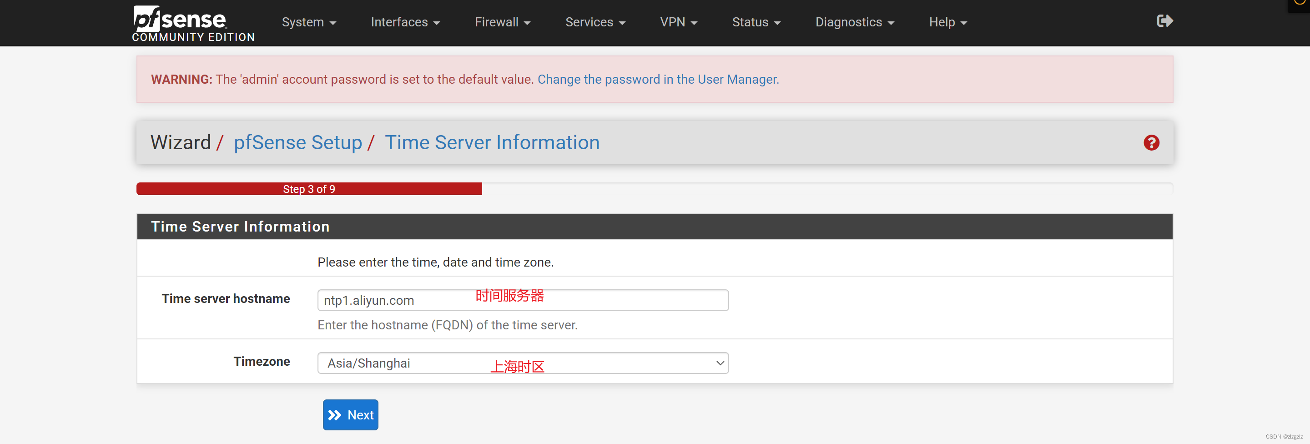1310x444 pixels.
Task: Follow the Change password in User Manager link
Action: pos(658,80)
